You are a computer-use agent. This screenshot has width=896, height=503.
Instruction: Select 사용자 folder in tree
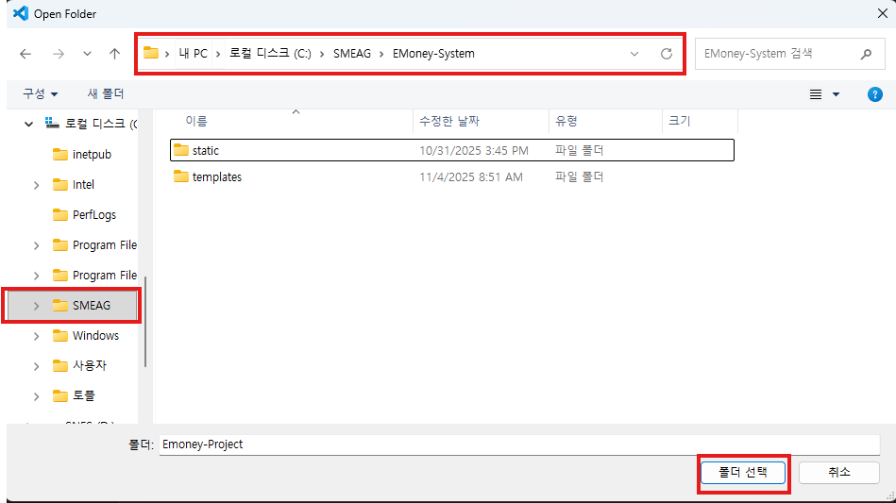tap(89, 365)
